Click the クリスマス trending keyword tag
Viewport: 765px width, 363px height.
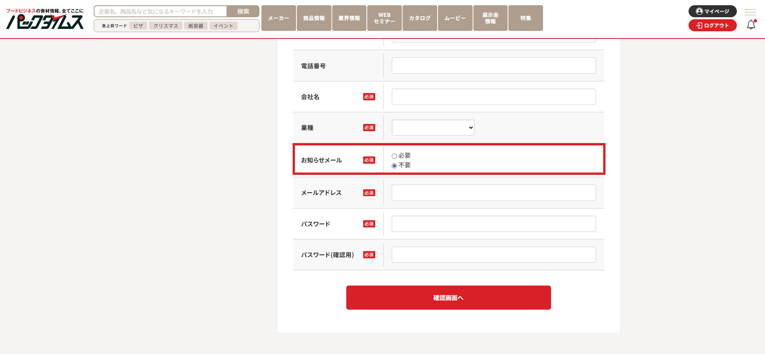pyautogui.click(x=166, y=26)
